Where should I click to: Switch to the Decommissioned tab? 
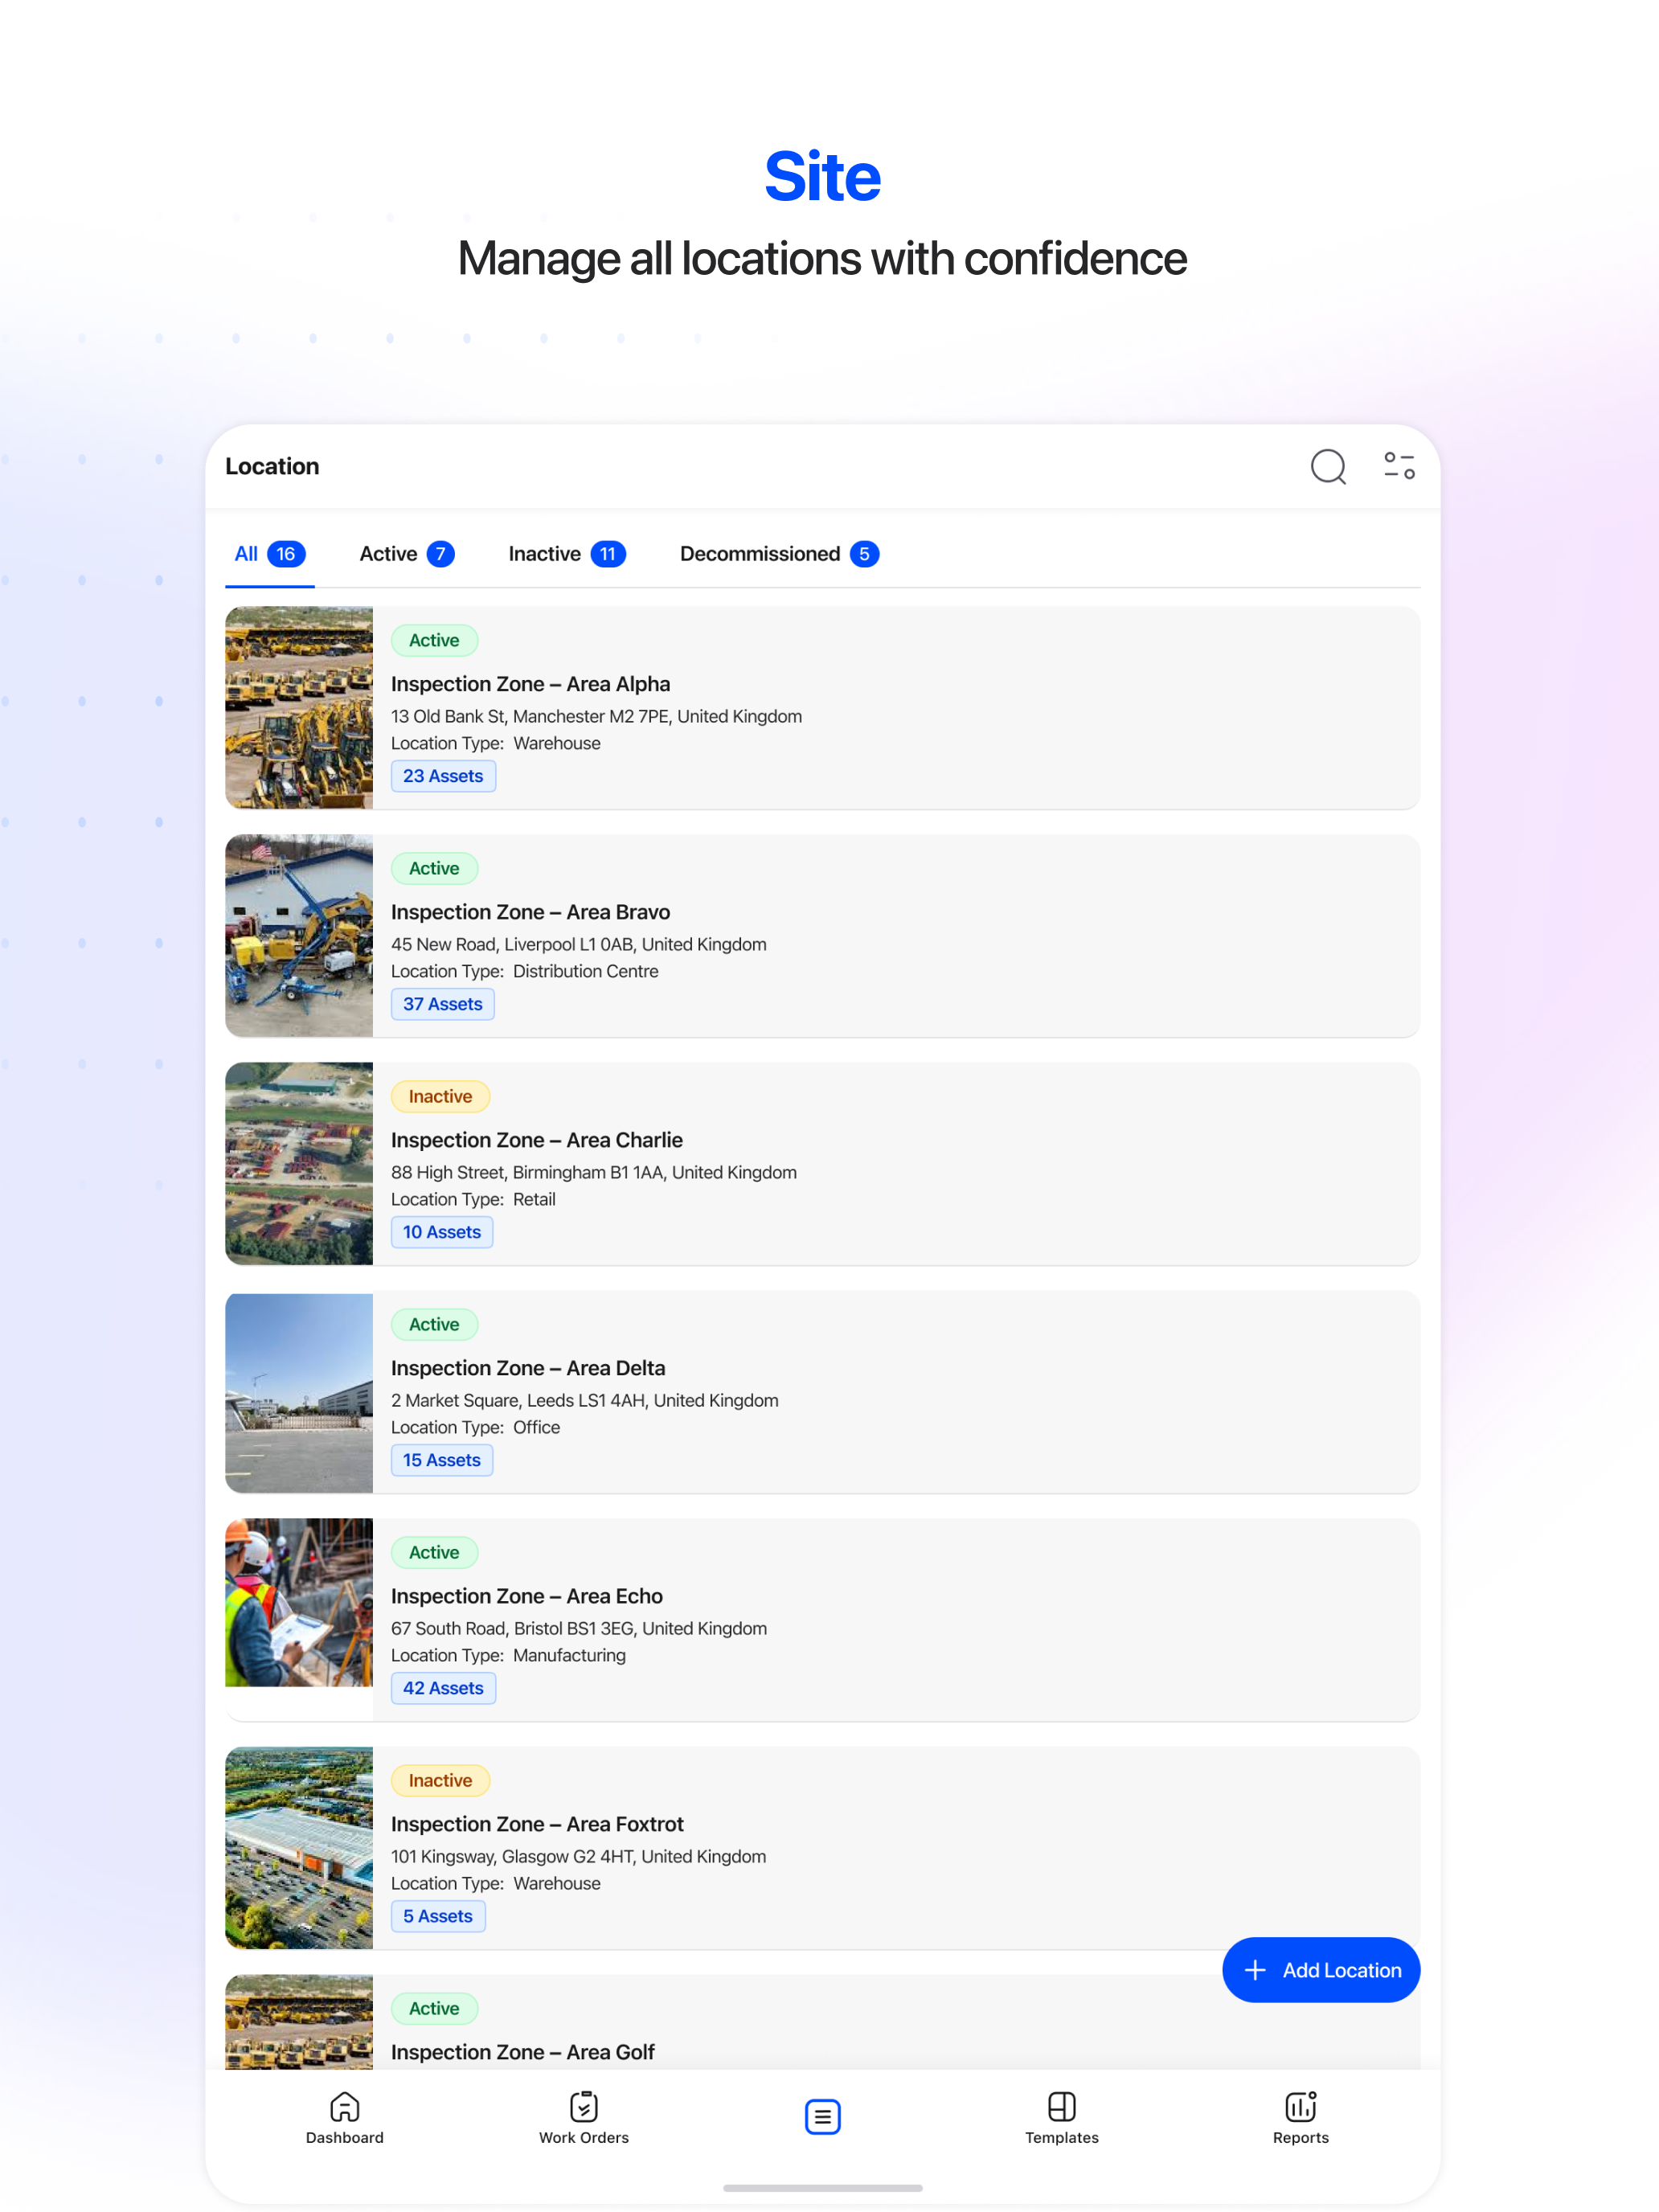pyautogui.click(x=779, y=554)
